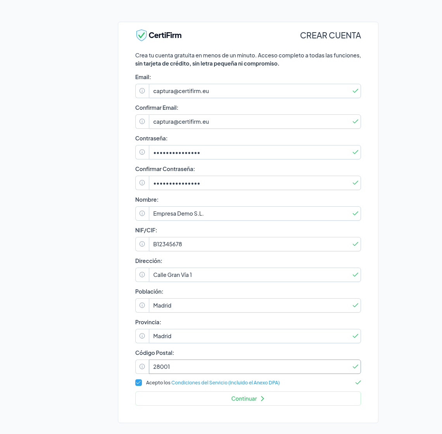Click the Contraseña field info icon
The width and height of the screenshot is (442, 434).
142,152
